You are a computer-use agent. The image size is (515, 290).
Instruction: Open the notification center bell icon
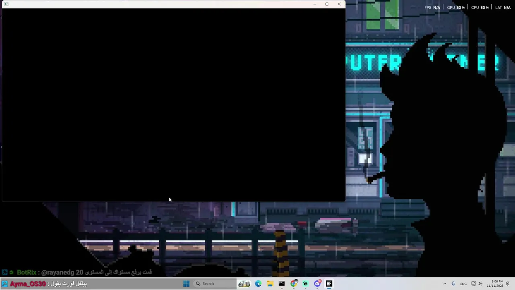coord(508,284)
